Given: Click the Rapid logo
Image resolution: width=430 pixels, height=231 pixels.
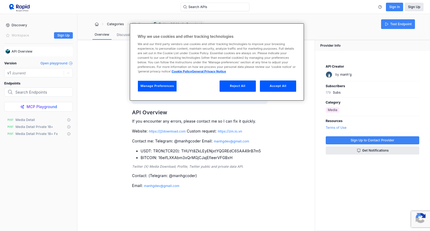Looking at the screenshot, I should click(x=19, y=7).
